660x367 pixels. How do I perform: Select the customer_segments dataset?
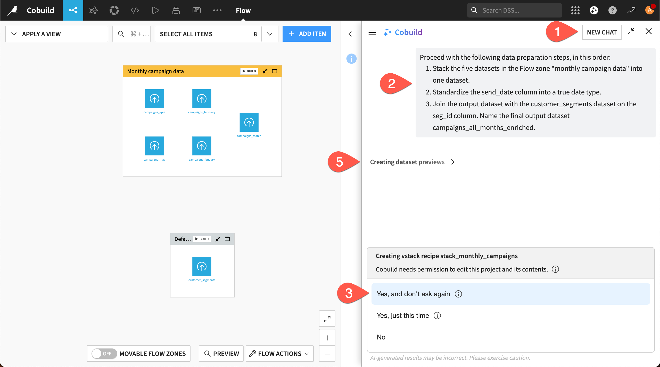(x=202, y=267)
